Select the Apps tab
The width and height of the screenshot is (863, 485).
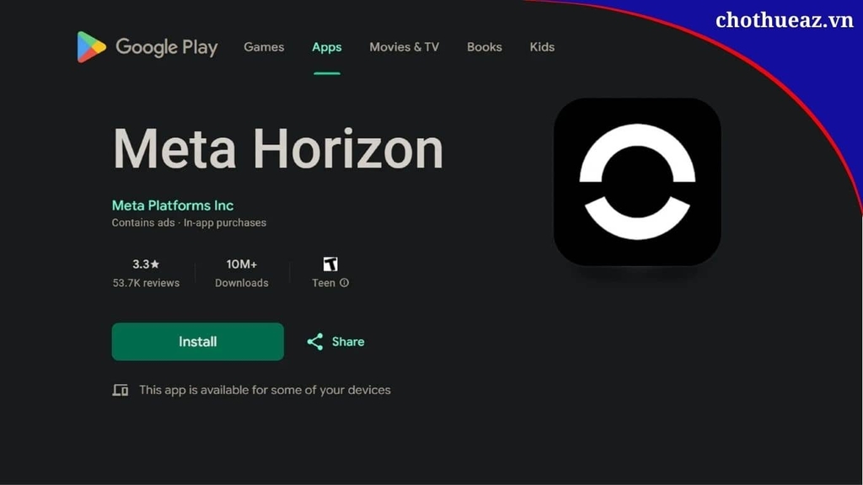tap(327, 47)
